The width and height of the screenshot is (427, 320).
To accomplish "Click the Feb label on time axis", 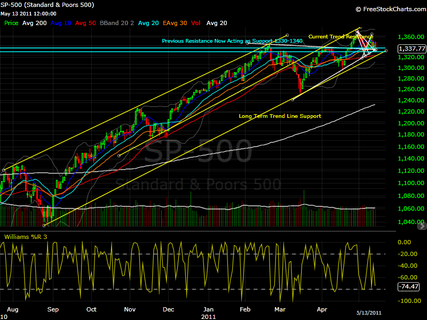I will click(245, 309).
